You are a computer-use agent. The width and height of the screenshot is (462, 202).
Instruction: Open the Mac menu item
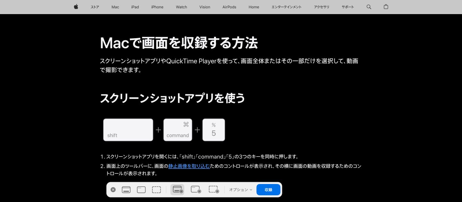[x=115, y=7]
